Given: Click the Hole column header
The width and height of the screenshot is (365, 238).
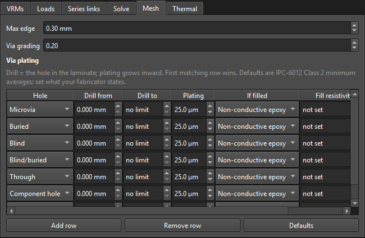Looking at the screenshot, I should click(40, 95).
